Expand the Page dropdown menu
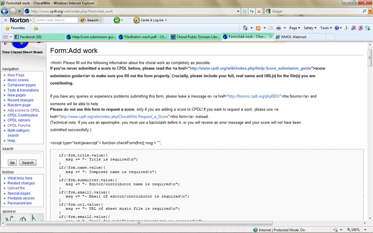Screen dimensions: 373x233 (x=294, y=28)
